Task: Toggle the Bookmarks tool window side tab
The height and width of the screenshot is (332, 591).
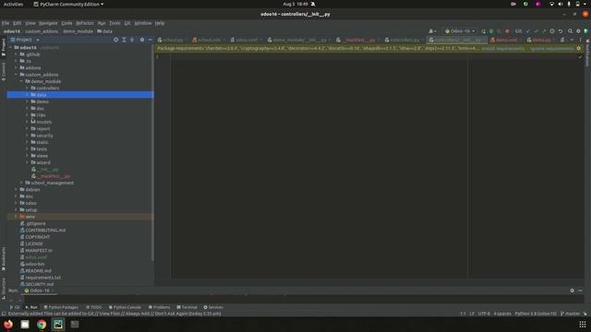Action: coord(4,259)
